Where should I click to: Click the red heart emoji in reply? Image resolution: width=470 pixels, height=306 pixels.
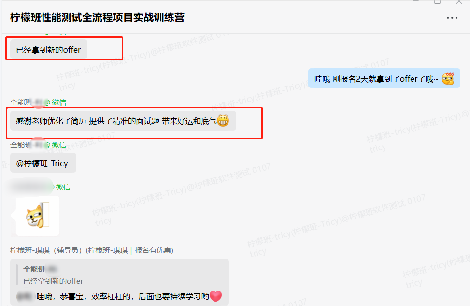216,296
